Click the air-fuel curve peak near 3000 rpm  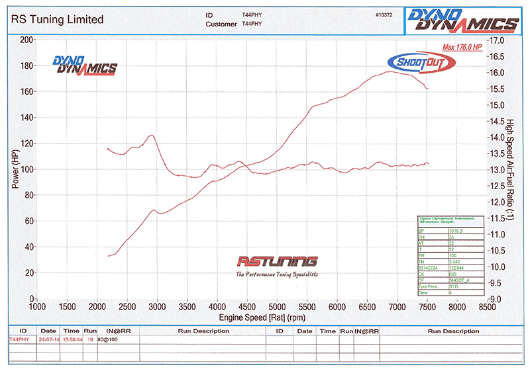pos(152,136)
